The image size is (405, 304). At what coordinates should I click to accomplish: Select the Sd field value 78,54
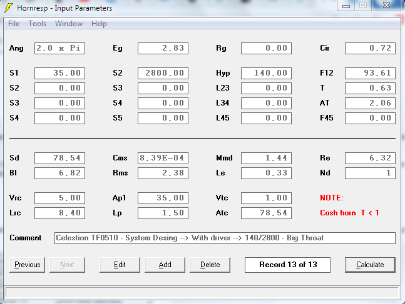(x=59, y=158)
